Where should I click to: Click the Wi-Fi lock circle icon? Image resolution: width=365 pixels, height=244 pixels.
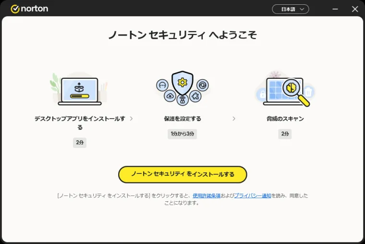point(182,100)
